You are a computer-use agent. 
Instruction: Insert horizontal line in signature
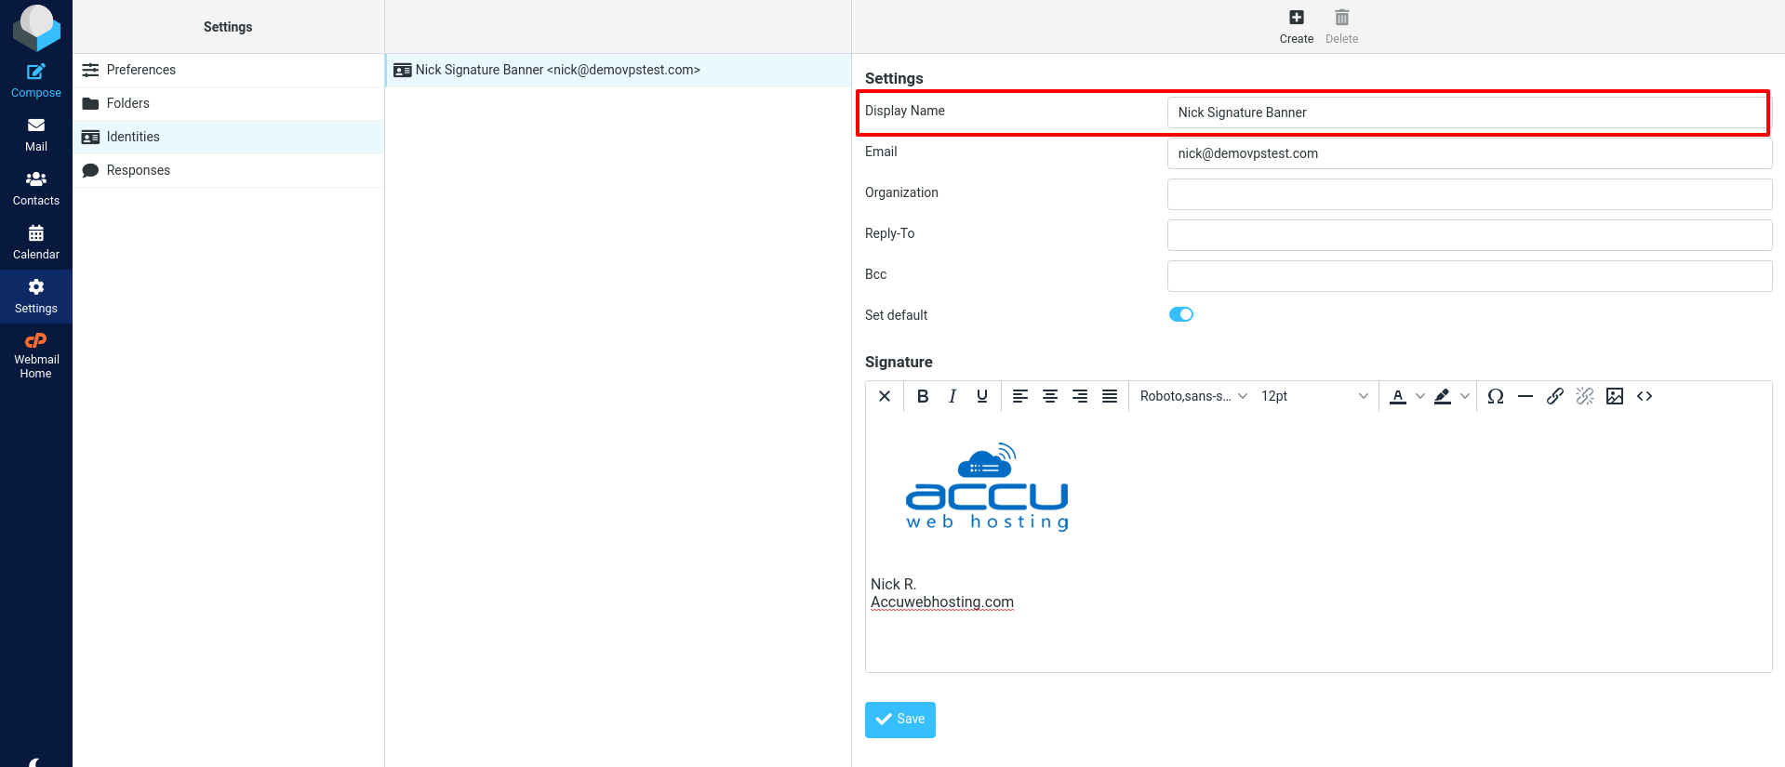(x=1525, y=396)
